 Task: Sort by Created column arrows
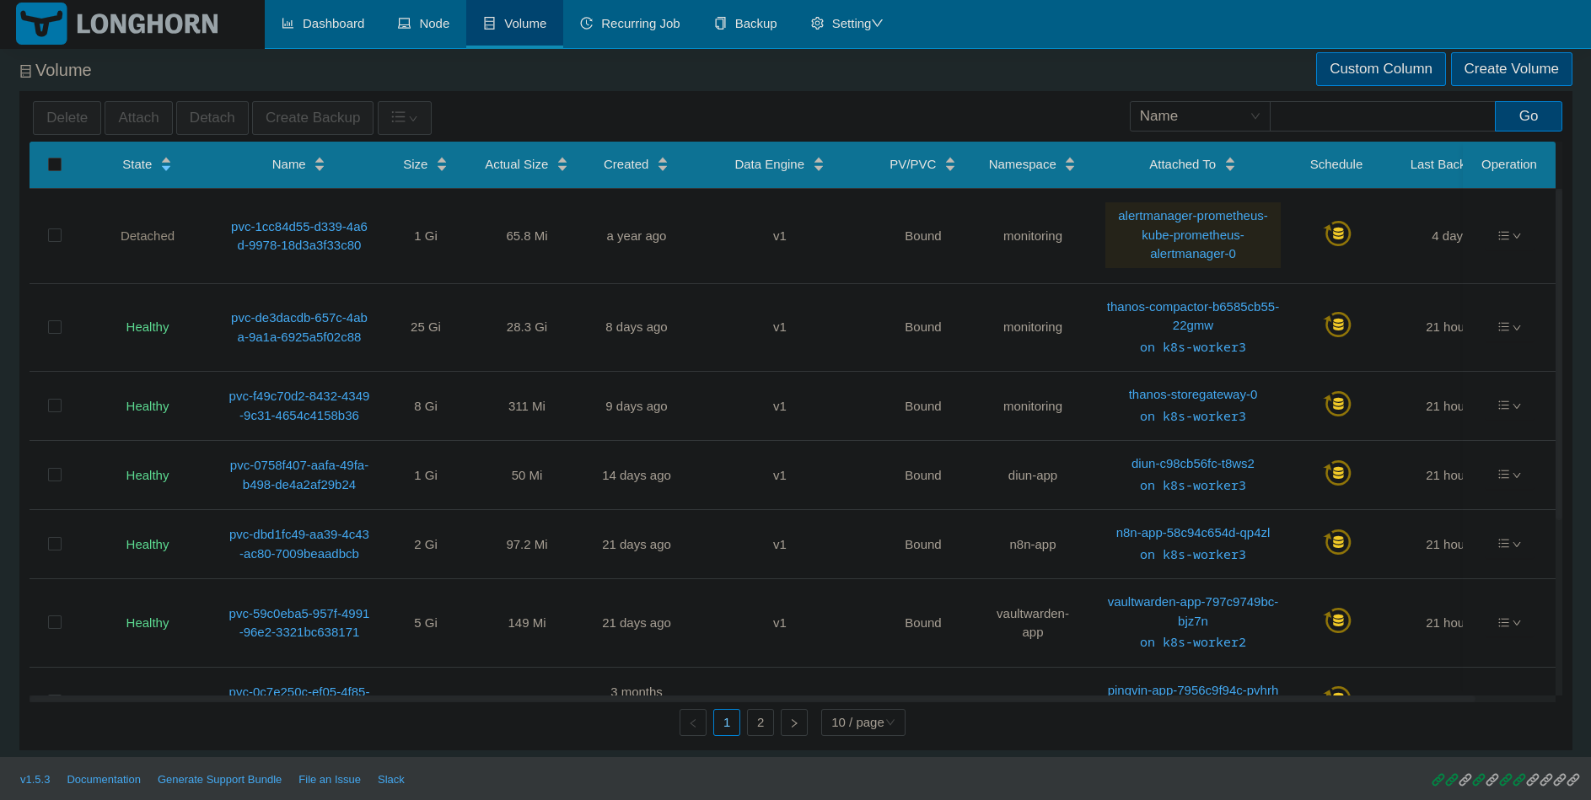click(663, 164)
